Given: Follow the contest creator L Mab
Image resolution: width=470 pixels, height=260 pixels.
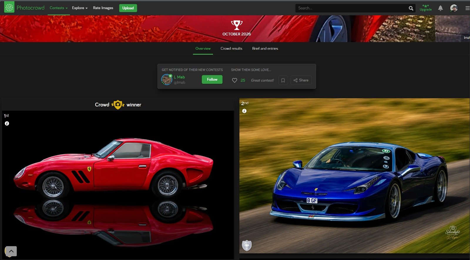Looking at the screenshot, I should (x=212, y=79).
